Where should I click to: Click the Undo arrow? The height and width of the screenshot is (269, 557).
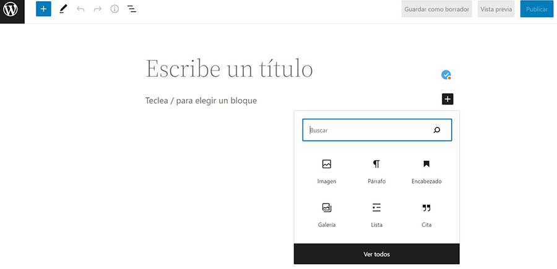tap(80, 9)
